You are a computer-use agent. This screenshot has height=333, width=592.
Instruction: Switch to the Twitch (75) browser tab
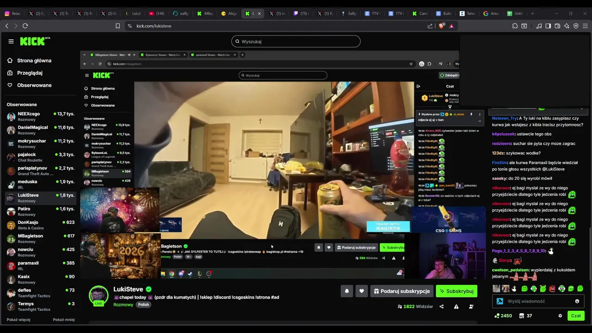(x=302, y=13)
